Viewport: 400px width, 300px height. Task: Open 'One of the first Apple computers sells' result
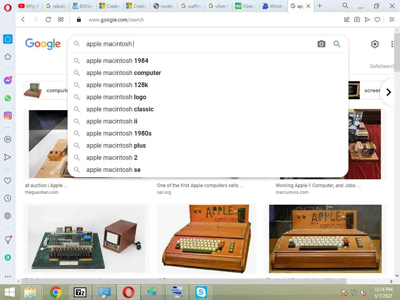200,186
